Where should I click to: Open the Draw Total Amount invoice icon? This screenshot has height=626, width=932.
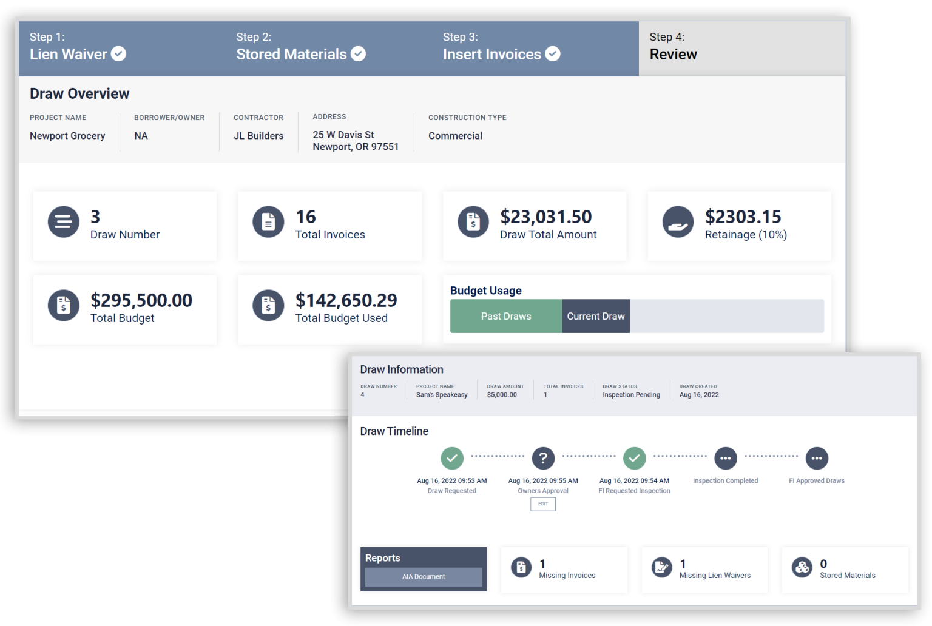(473, 222)
